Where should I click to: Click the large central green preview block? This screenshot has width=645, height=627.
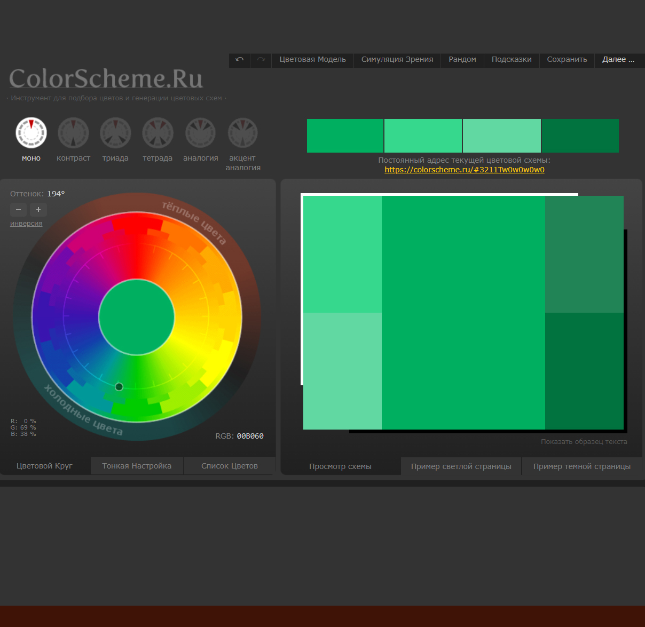[463, 313]
